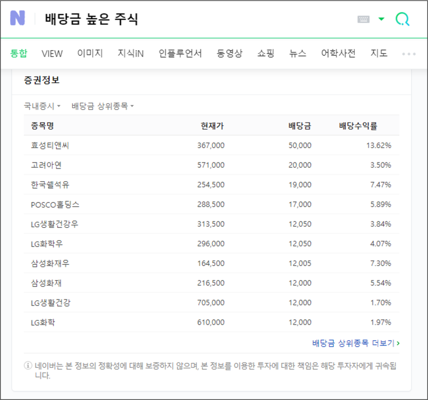Viewport: 428px width, 400px height.
Task: Open the POSCO홀딩스 stock
Action: click(x=55, y=204)
